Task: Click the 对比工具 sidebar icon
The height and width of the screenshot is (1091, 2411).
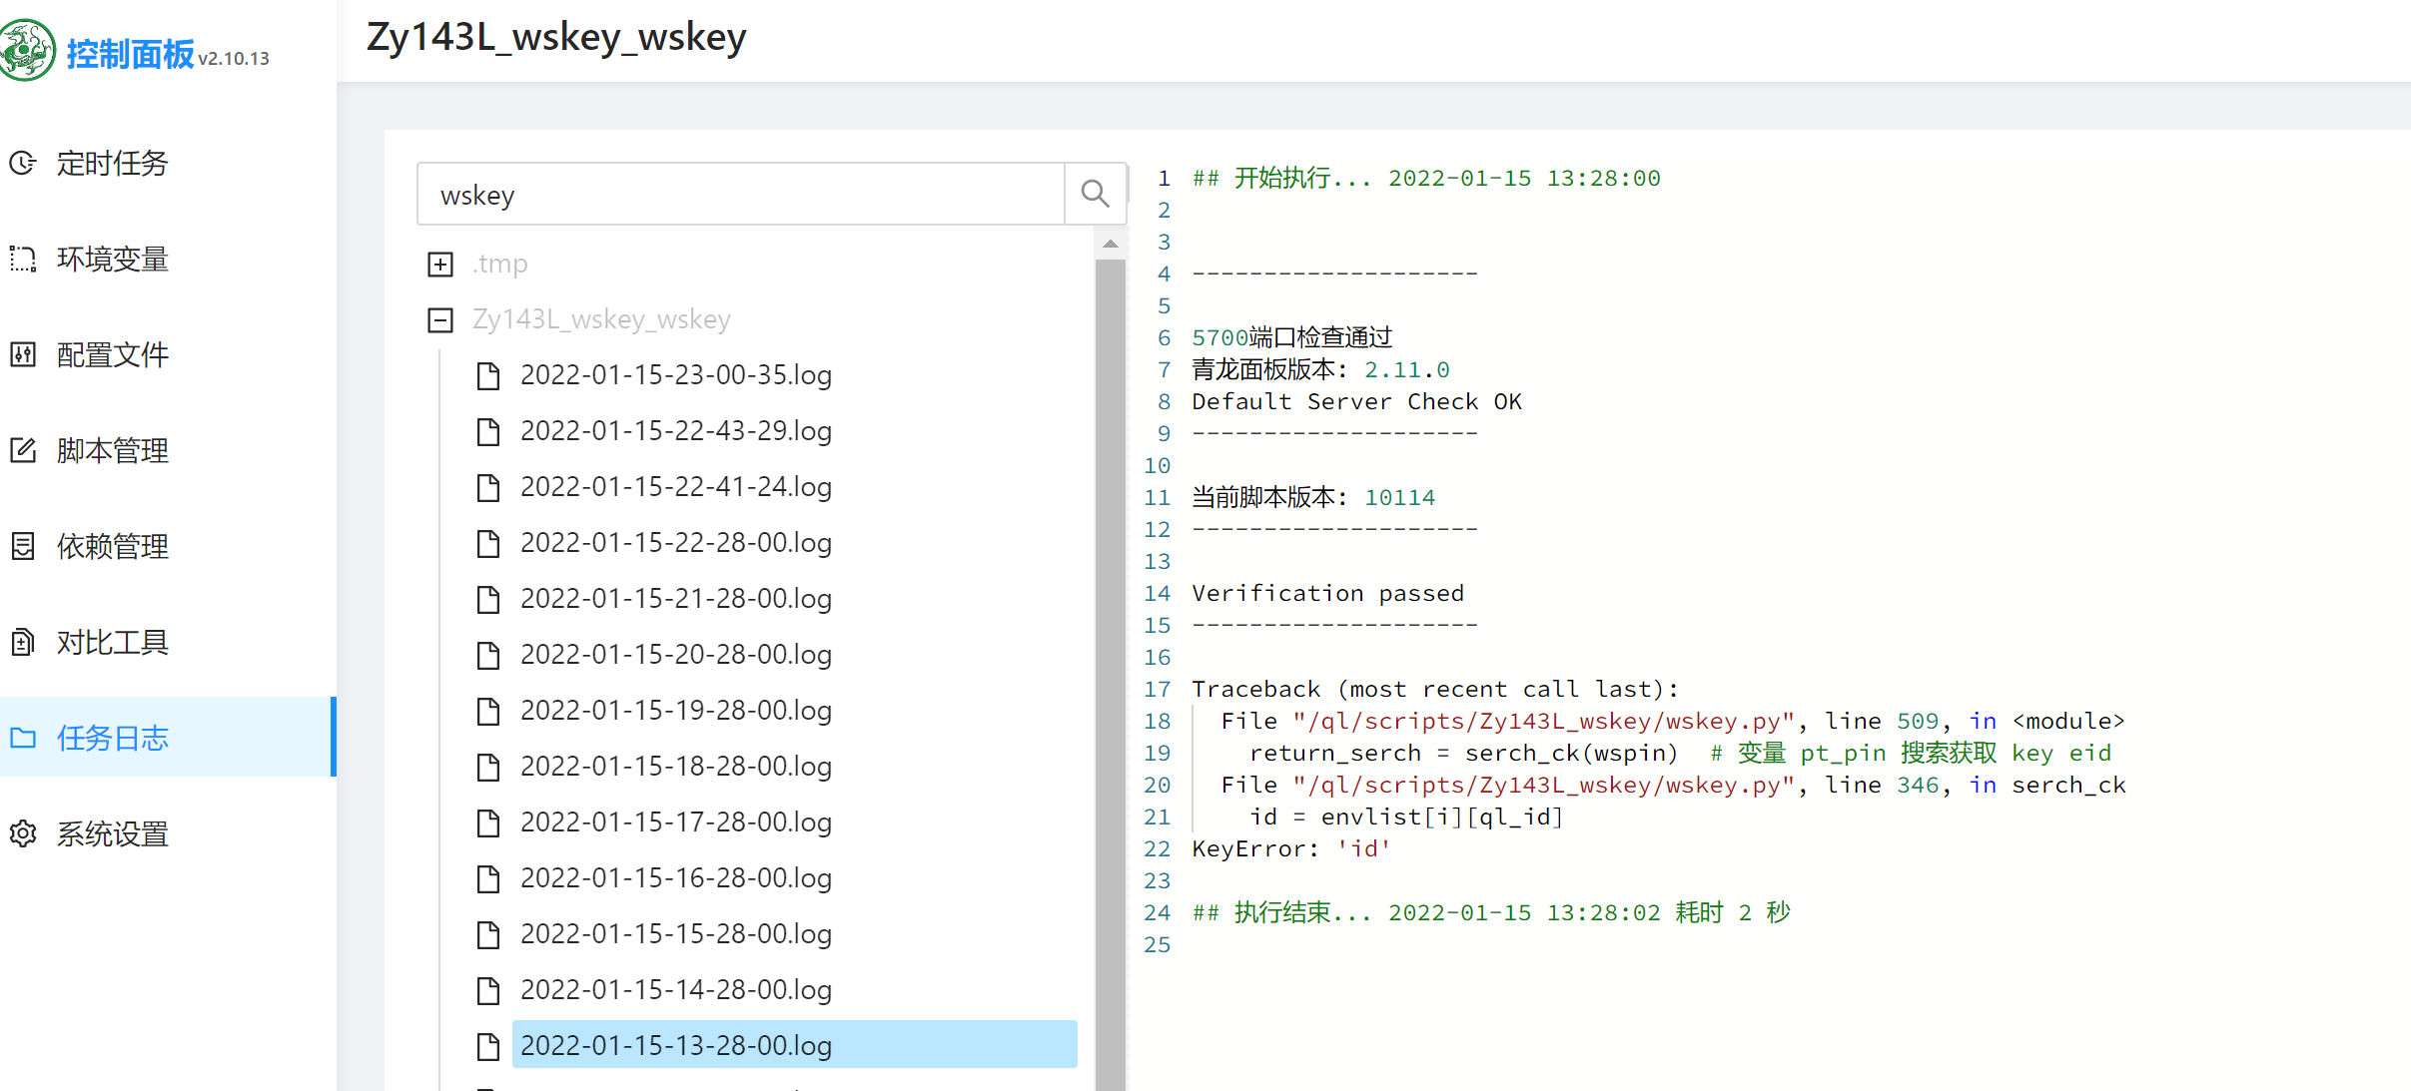Action: click(x=23, y=642)
